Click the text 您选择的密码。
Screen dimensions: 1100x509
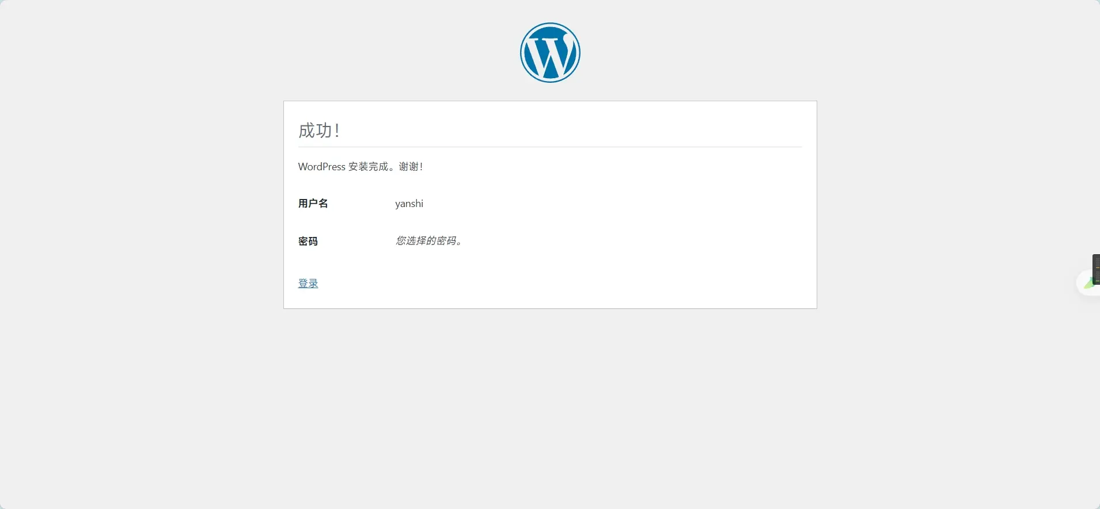(x=429, y=241)
